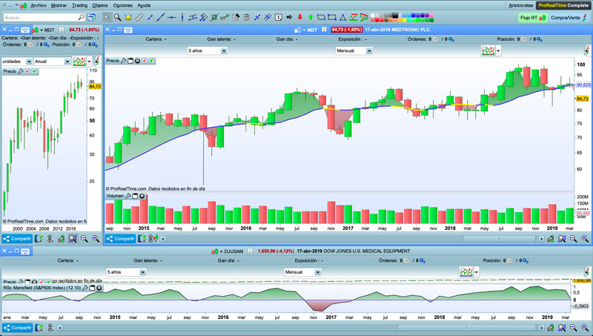Viewport: 593px width, 336px height.
Task: Zoom in on the main MDT monthly chart
Action: [585, 239]
